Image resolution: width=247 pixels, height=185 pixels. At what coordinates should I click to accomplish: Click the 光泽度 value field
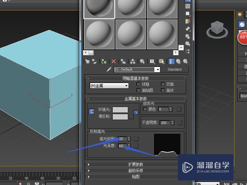pos(122,146)
